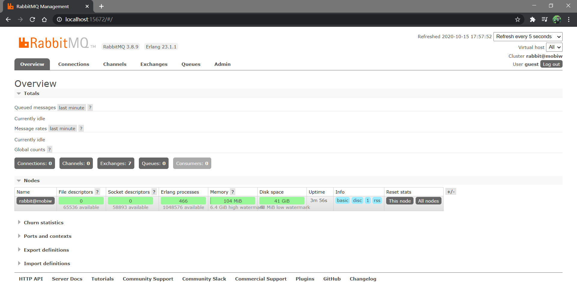Open the rabbit@mobiw node details

coord(35,201)
